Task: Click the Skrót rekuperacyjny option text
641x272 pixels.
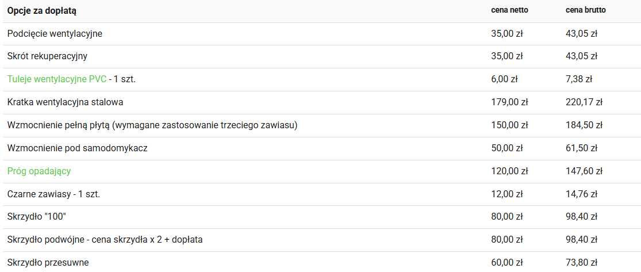Action: point(47,56)
